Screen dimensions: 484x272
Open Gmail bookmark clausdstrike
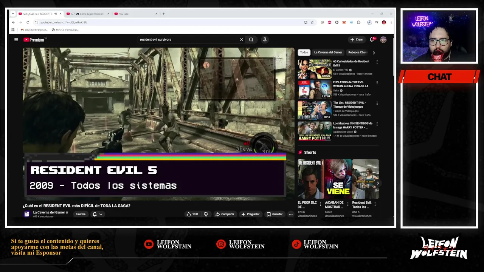point(34,29)
